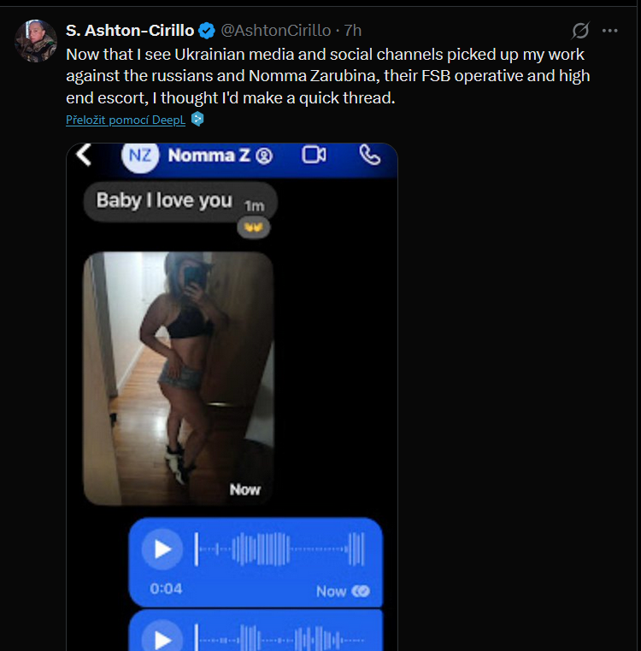This screenshot has height=651, width=641.
Task: Click the @AshtonCirillo handle
Action: 276,31
